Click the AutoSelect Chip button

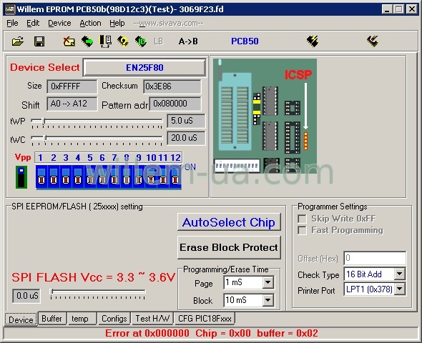pyautogui.click(x=229, y=222)
